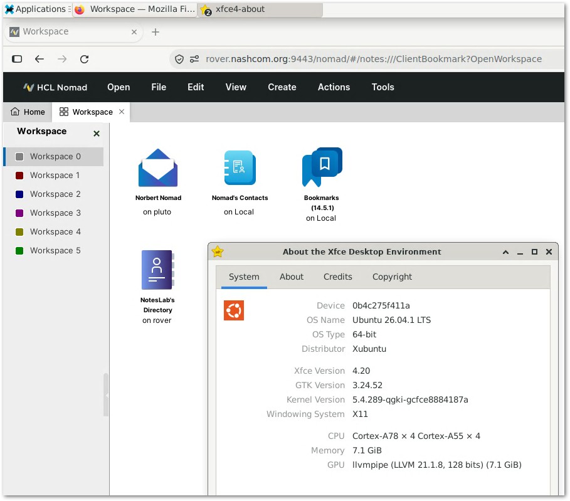Switch to xfce4-about taskbar item

(x=260, y=9)
